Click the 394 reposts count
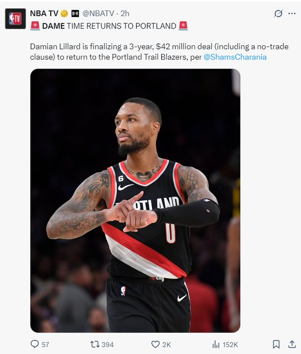The height and width of the screenshot is (354, 301). coord(108,344)
